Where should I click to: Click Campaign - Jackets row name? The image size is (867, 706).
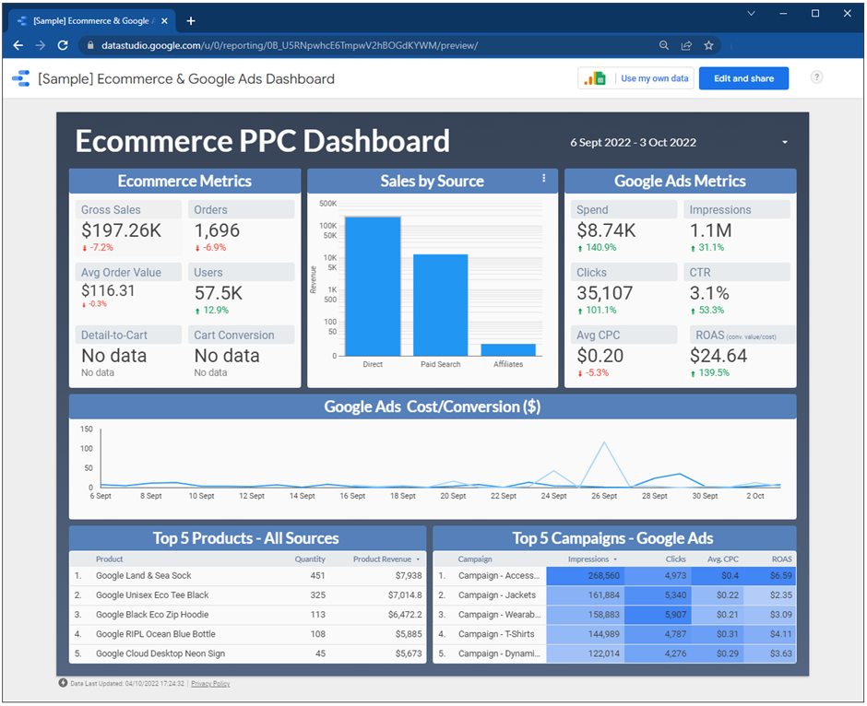497,595
